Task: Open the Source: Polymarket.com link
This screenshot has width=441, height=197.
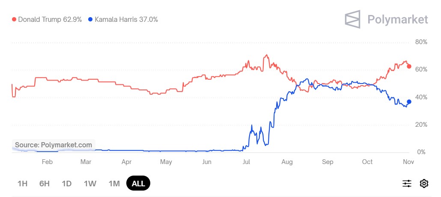Action: (x=54, y=145)
